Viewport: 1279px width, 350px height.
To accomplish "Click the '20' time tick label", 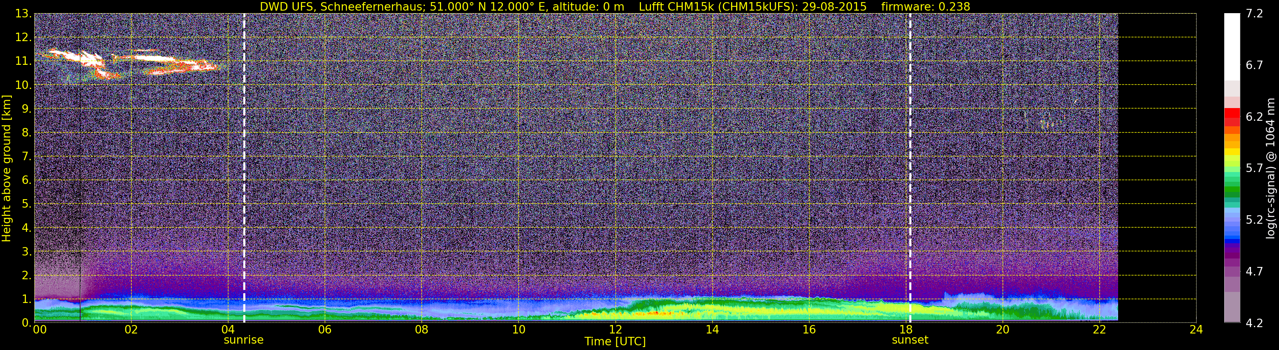I will click(1003, 330).
